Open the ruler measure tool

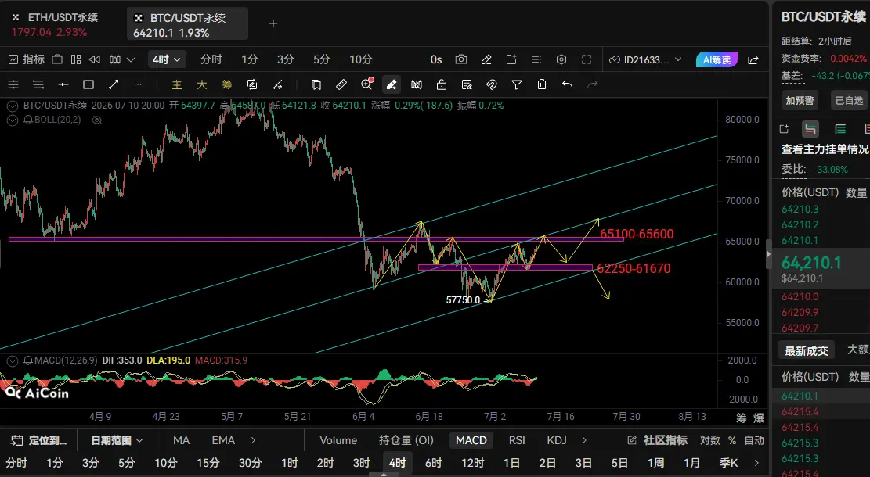pyautogui.click(x=341, y=84)
